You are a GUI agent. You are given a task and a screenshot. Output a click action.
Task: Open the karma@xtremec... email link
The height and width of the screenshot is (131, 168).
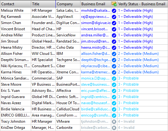pyautogui.click(x=96, y=72)
